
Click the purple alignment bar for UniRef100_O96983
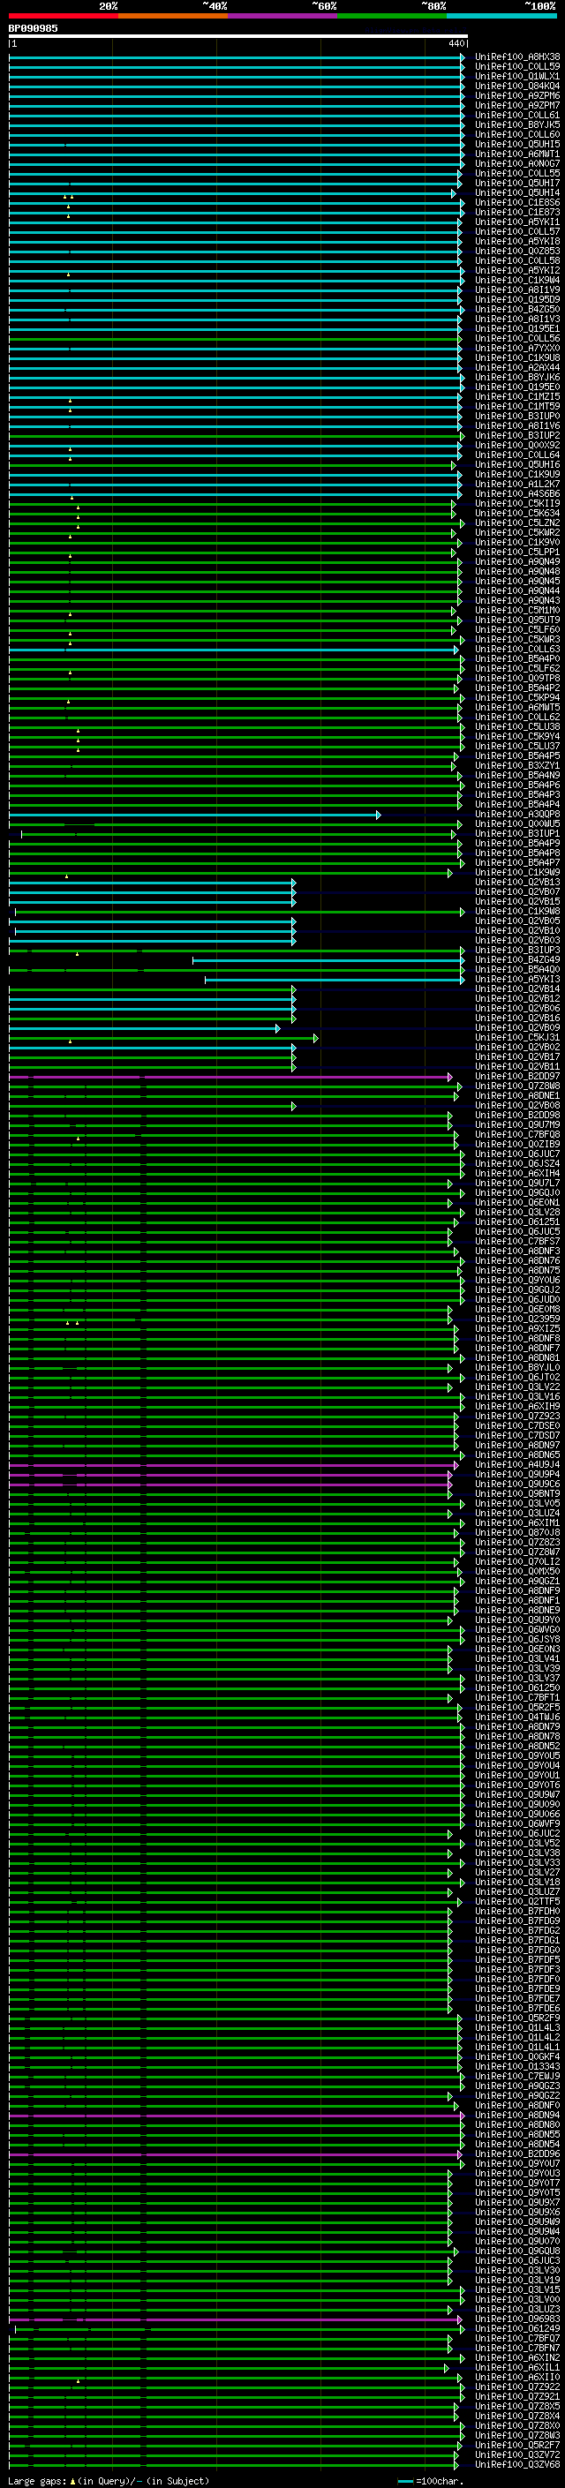click(x=235, y=2319)
